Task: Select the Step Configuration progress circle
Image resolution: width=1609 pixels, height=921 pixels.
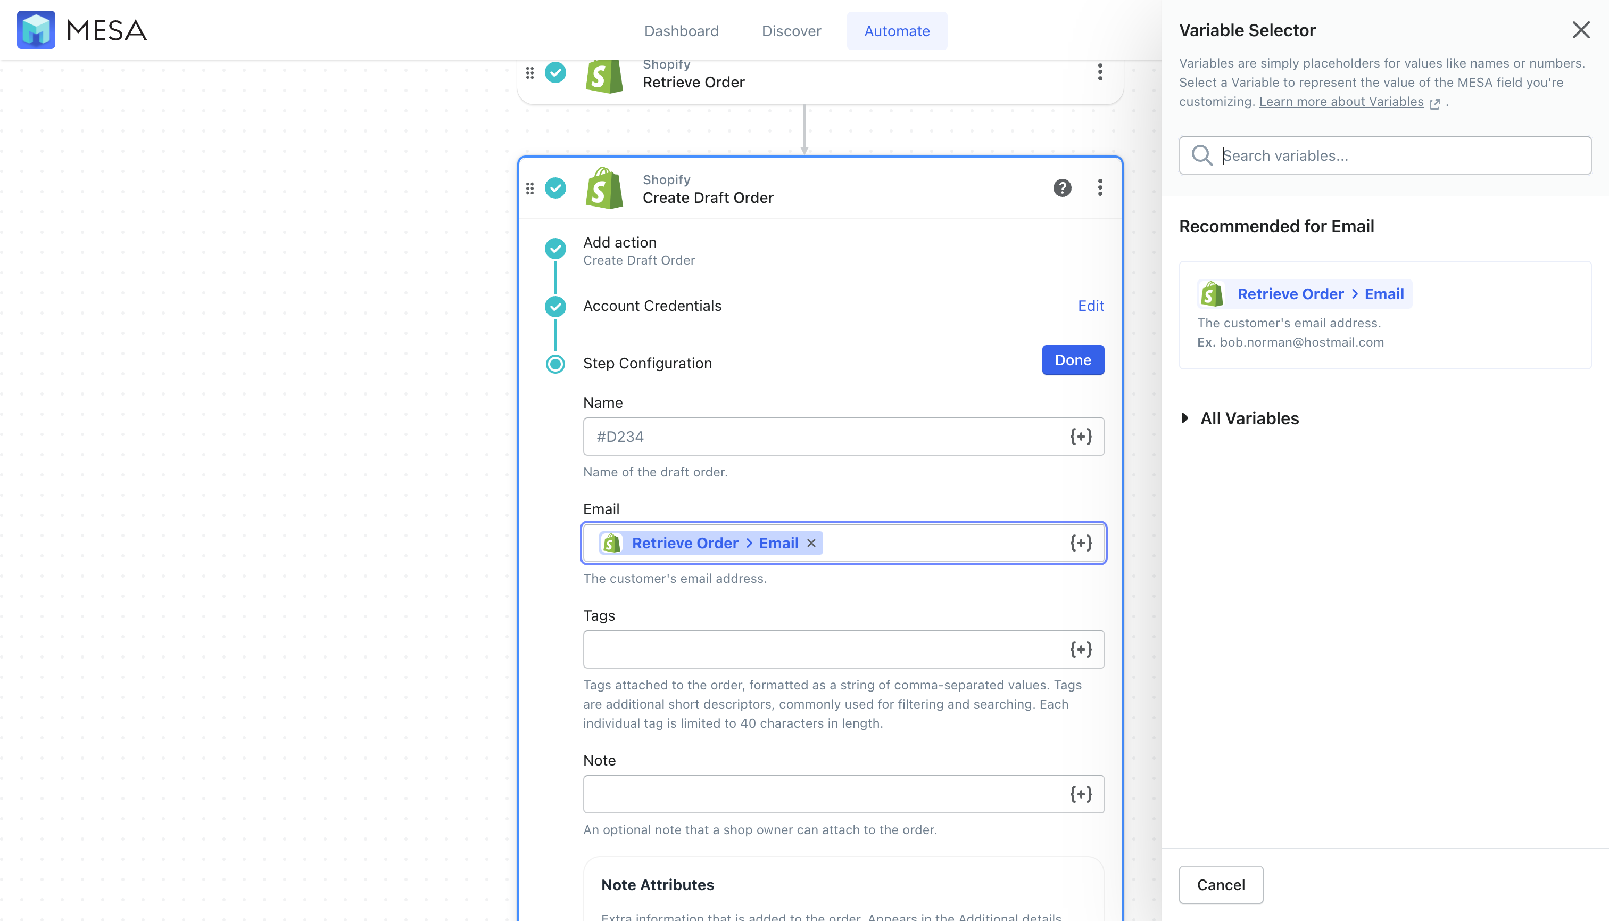Action: pos(555,364)
